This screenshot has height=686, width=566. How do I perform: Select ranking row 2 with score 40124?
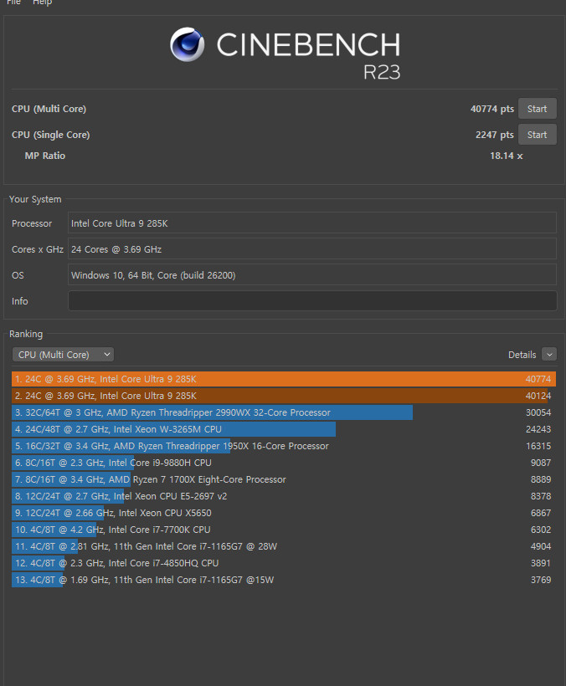(284, 396)
